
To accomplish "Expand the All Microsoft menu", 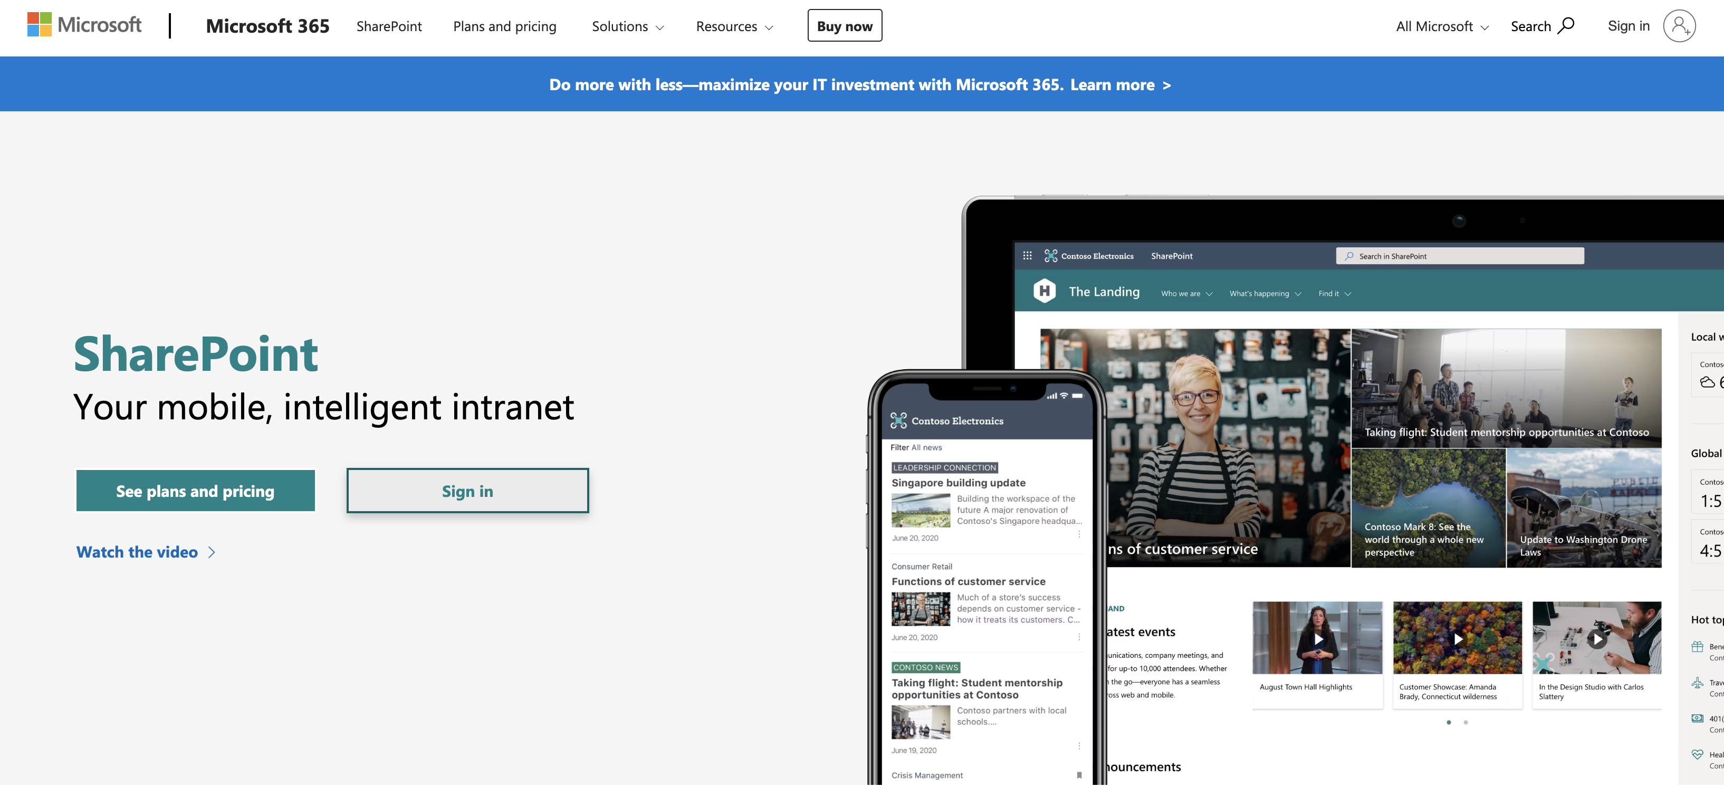I will 1442,26.
